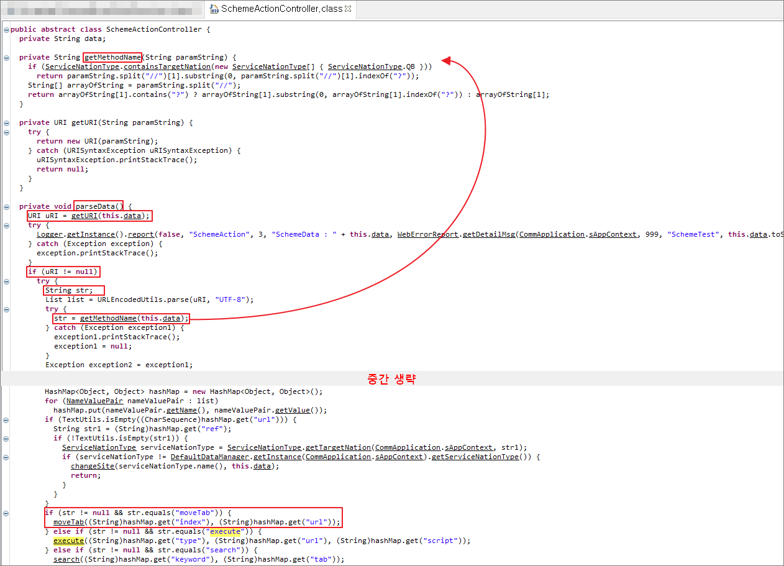The height and width of the screenshot is (566, 784).
Task: Collapse the getURI method fold
Action: pos(6,122)
